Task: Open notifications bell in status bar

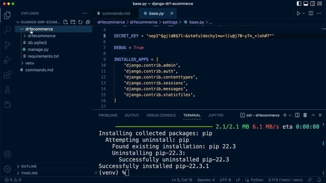Action: (319, 180)
